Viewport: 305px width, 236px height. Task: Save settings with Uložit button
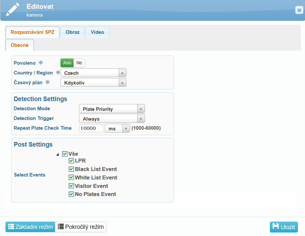click(x=284, y=227)
